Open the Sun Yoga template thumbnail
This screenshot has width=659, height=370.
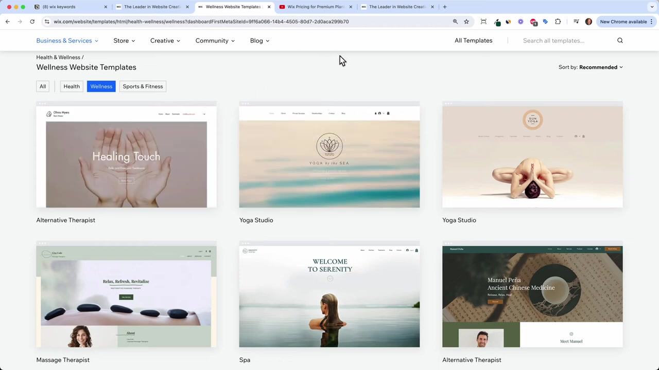(532, 156)
